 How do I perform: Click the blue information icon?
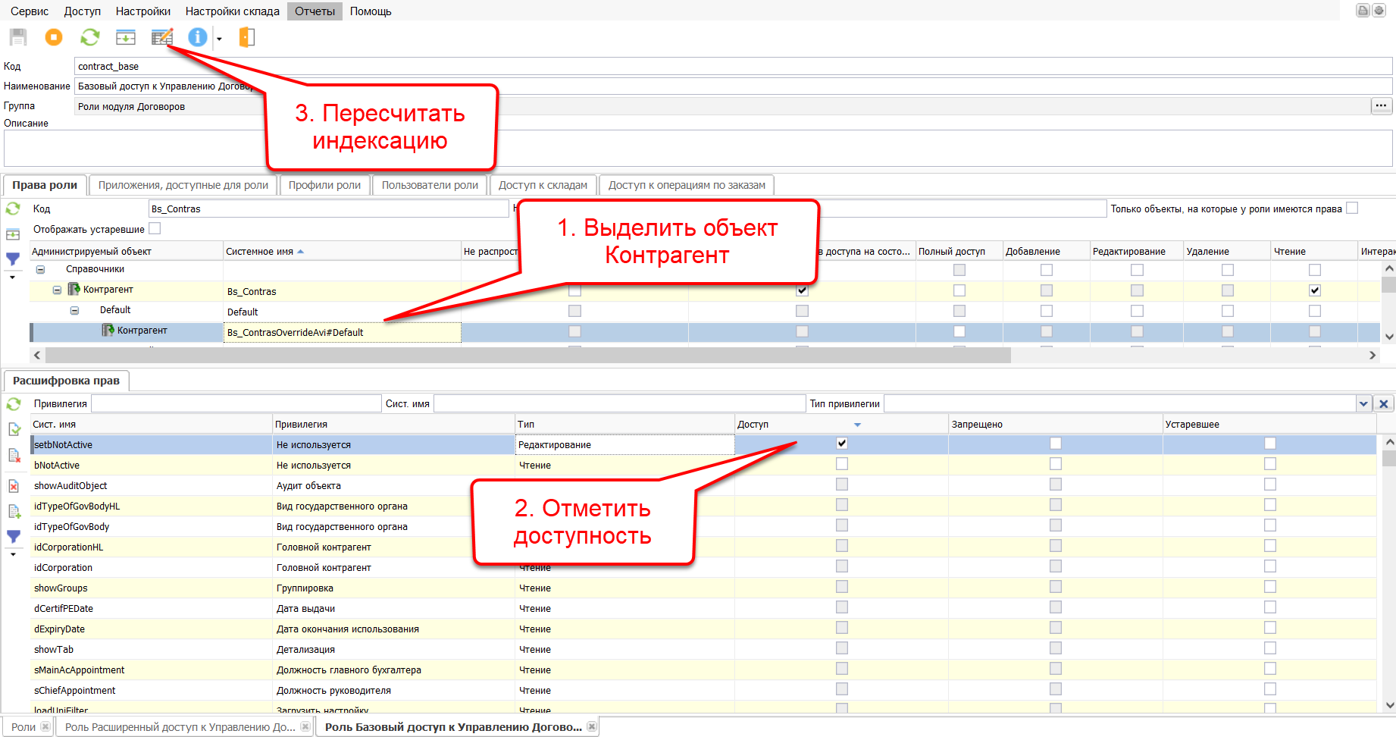pyautogui.click(x=197, y=37)
